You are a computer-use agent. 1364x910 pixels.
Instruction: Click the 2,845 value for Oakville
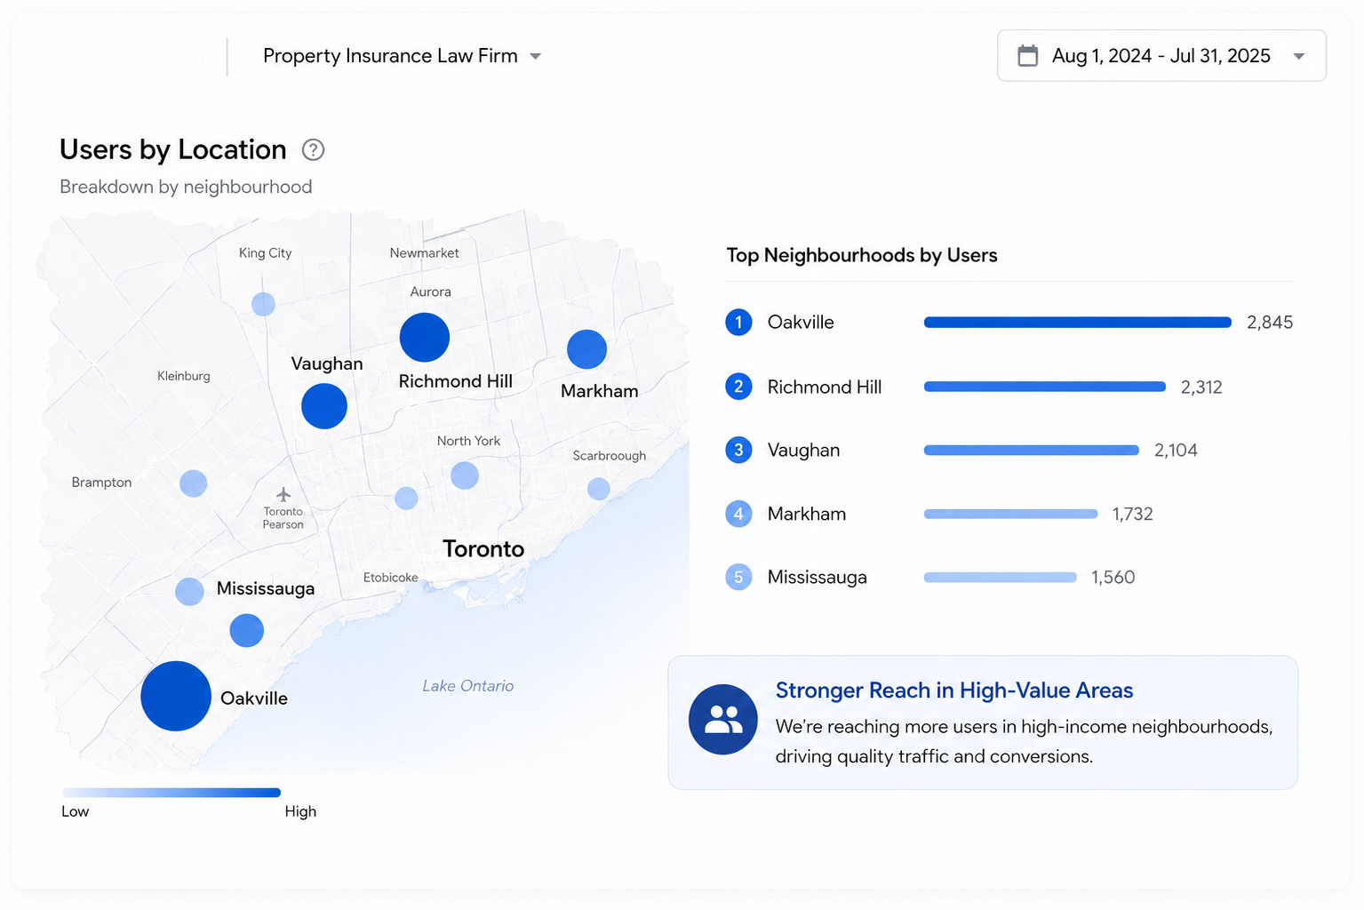(x=1270, y=323)
